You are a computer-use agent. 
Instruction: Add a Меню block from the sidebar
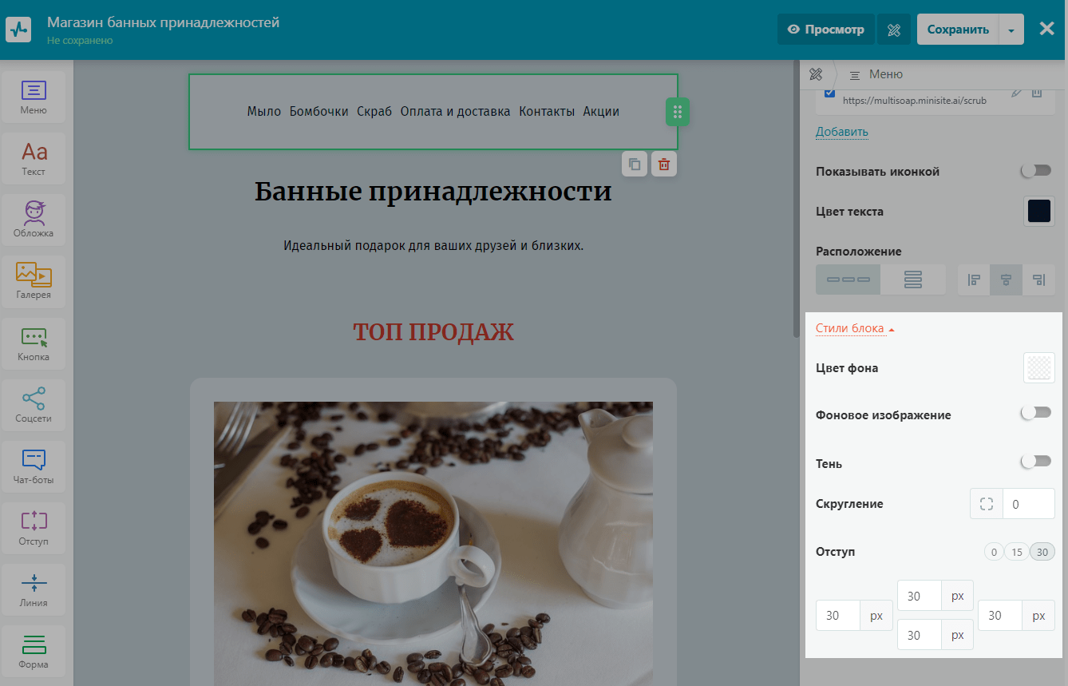(34, 97)
